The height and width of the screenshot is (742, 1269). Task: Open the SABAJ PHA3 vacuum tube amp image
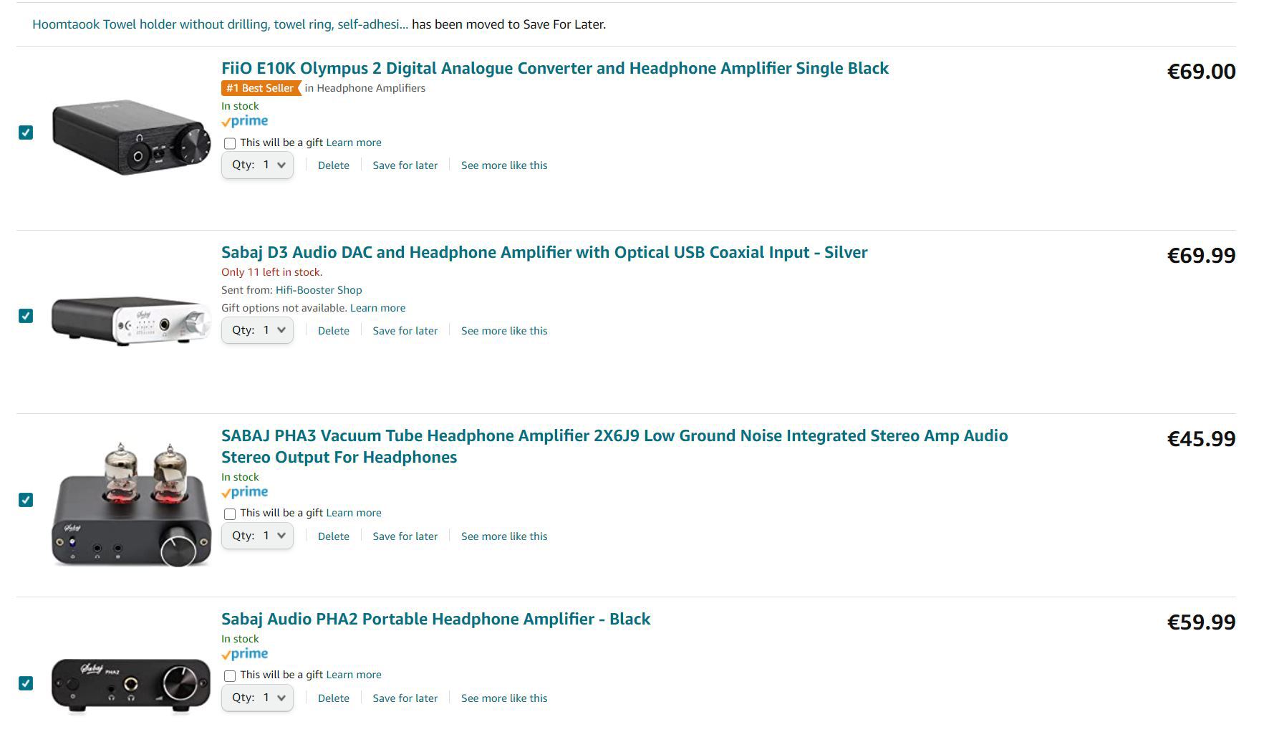[131, 504]
